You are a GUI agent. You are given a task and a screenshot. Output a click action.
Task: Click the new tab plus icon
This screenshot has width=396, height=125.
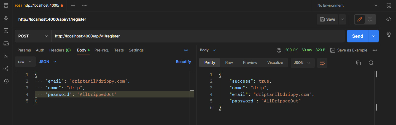(x=73, y=6)
